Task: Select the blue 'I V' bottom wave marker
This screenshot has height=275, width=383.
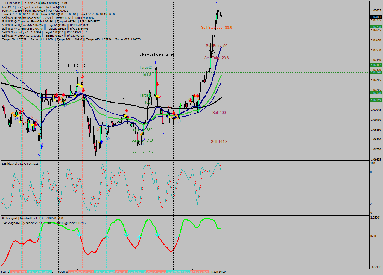Action: (38, 155)
